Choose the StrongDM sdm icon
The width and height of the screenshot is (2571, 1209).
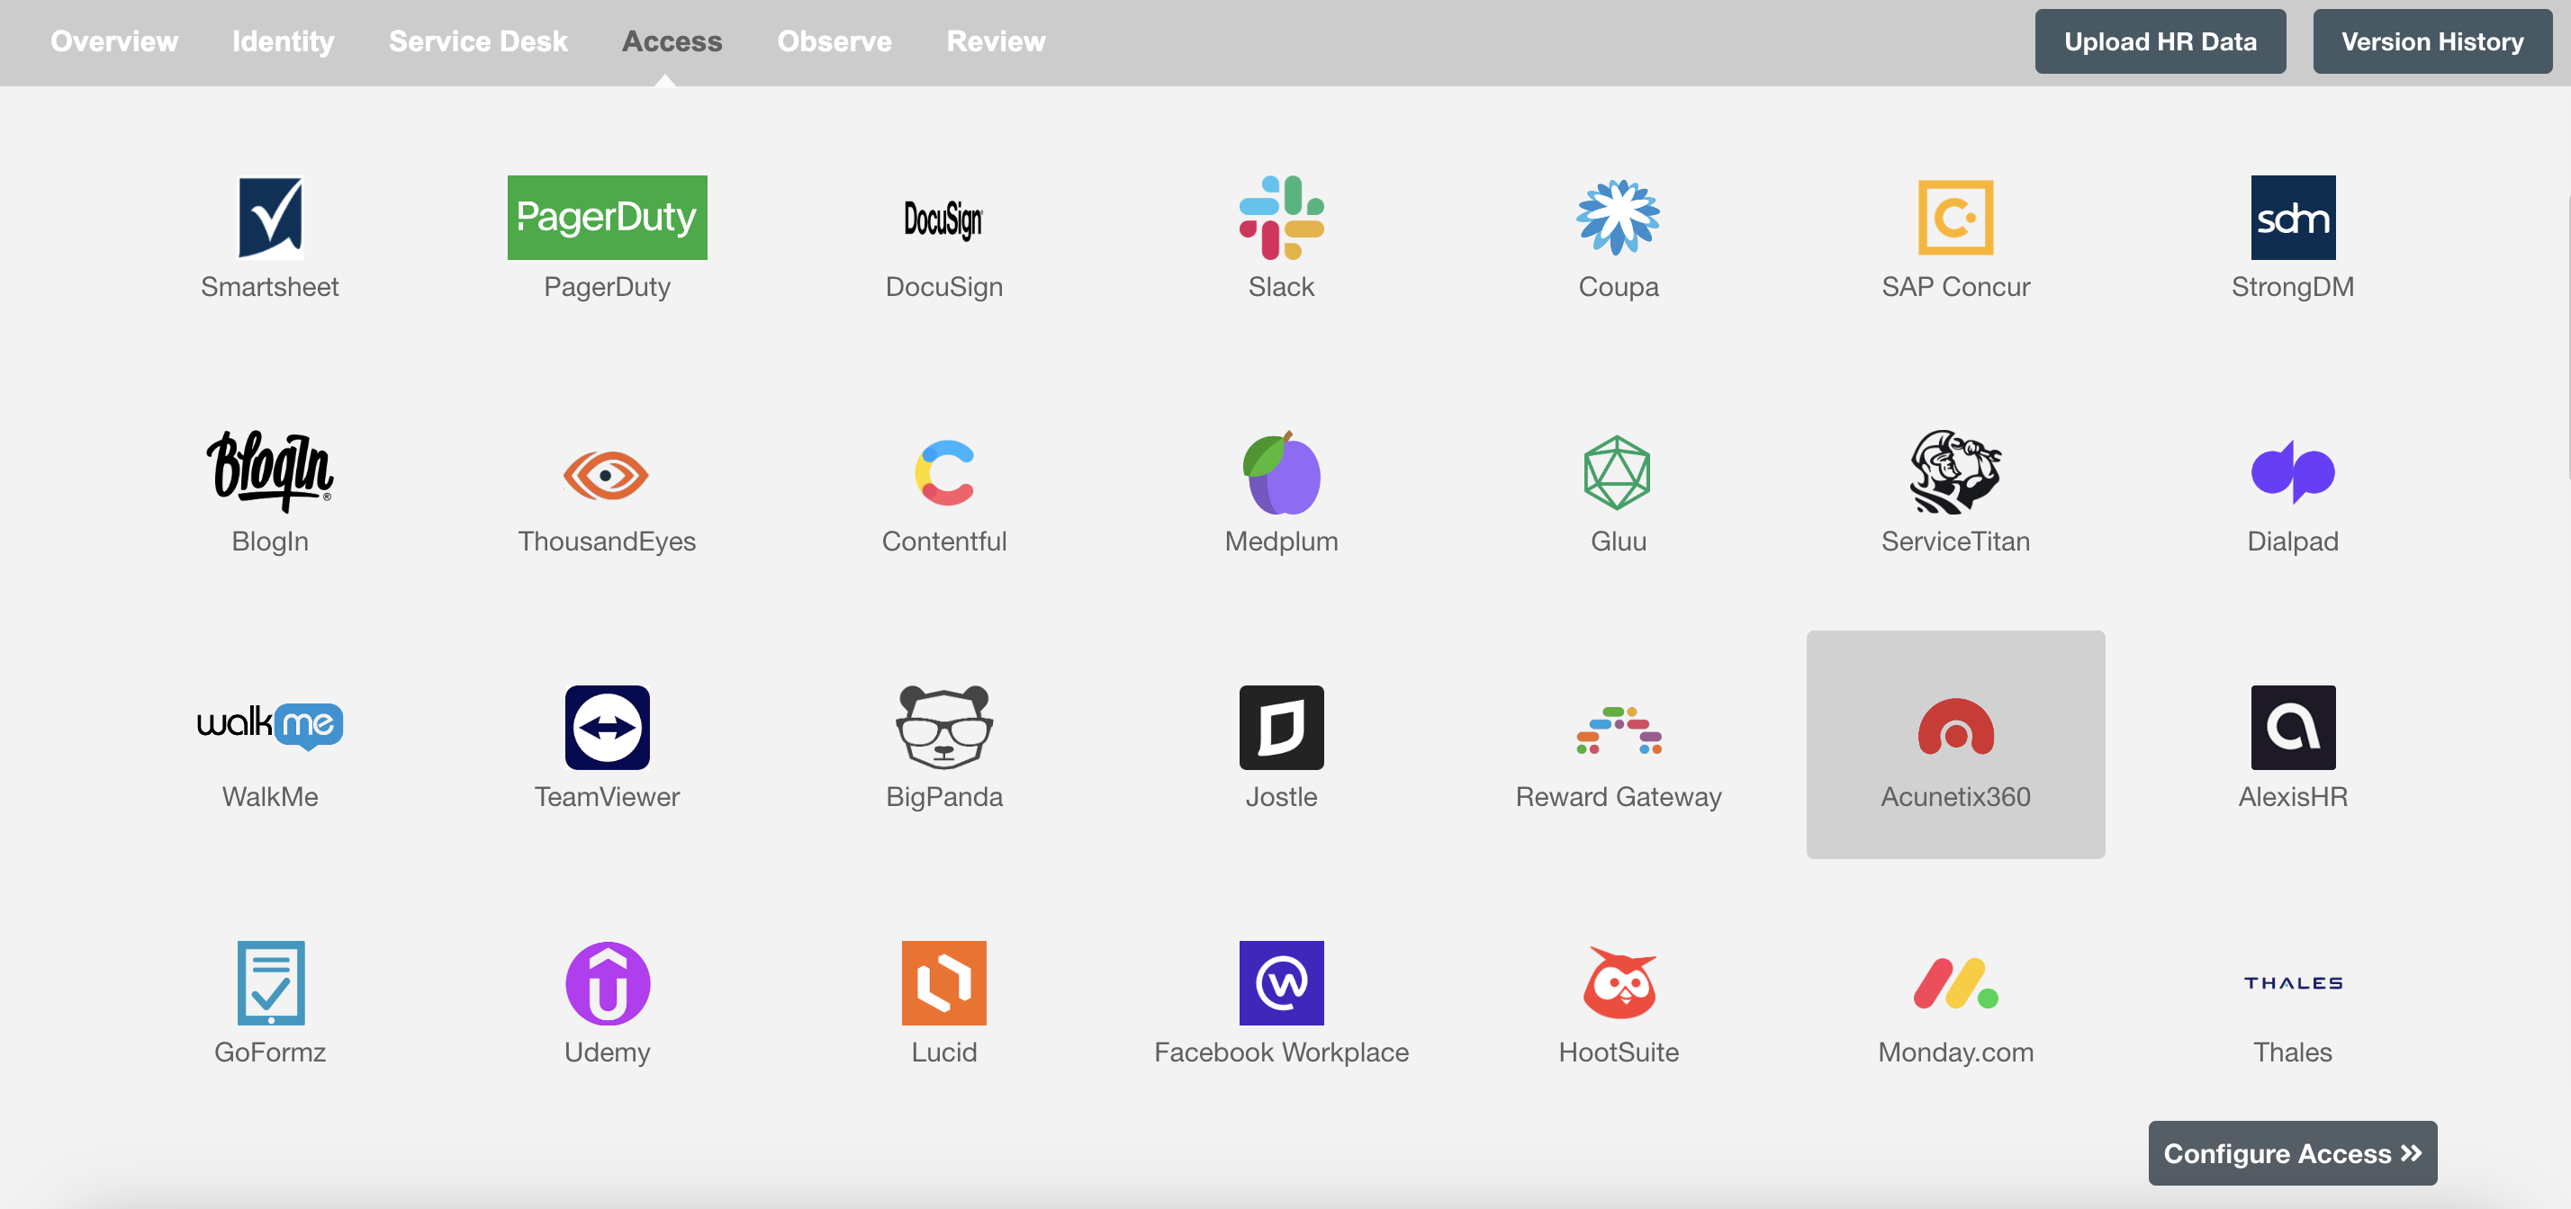coord(2293,218)
